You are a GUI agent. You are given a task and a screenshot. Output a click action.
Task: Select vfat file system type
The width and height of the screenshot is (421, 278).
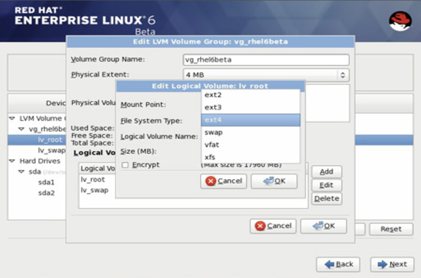[250, 145]
